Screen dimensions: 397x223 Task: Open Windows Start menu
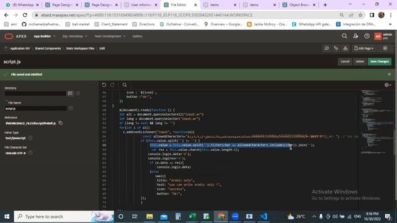pos(7,217)
